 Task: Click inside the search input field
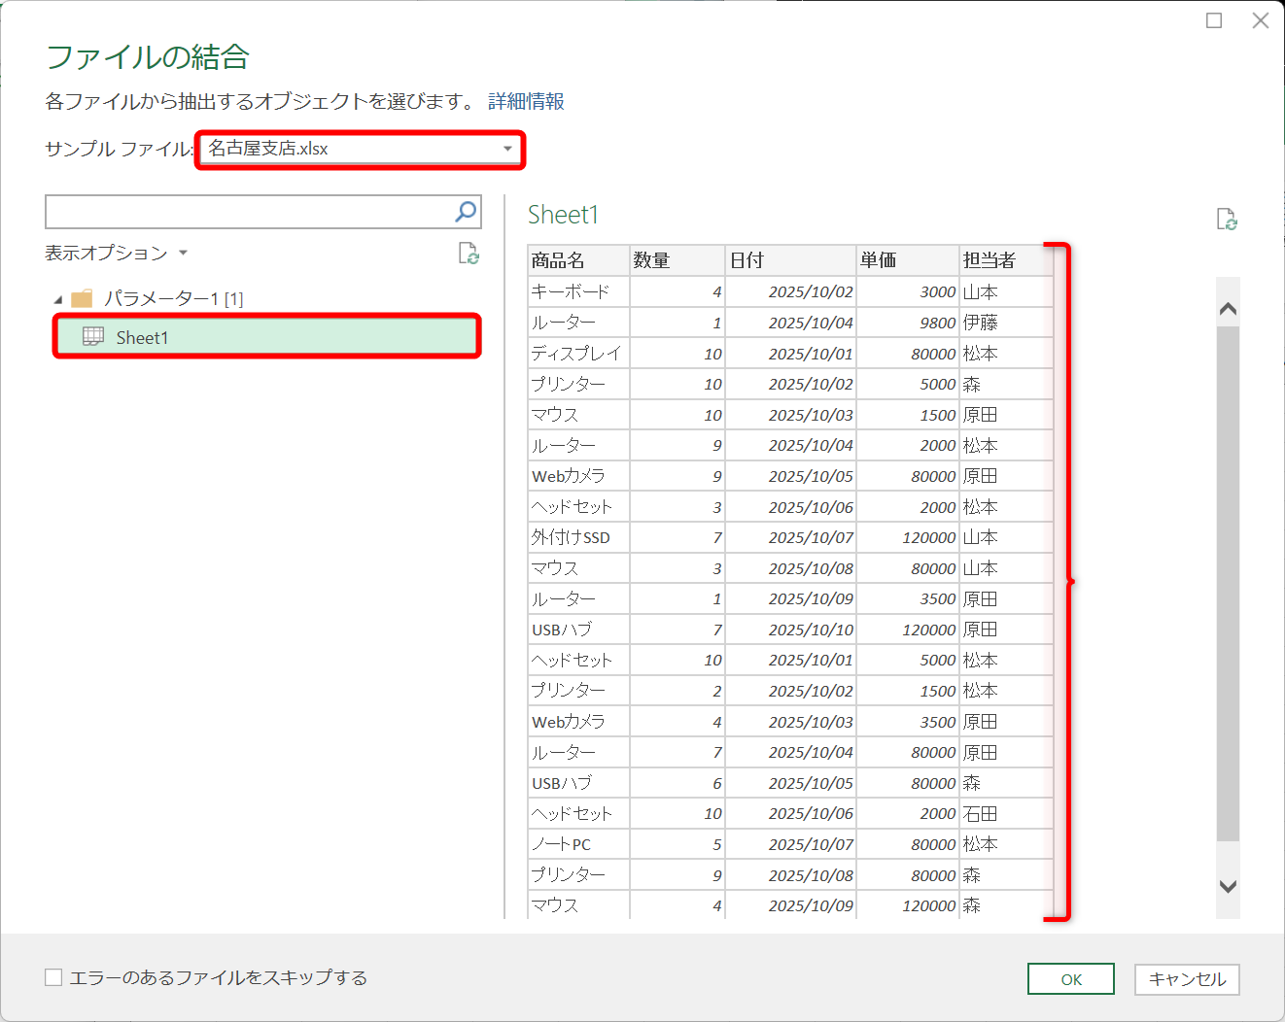tap(243, 211)
